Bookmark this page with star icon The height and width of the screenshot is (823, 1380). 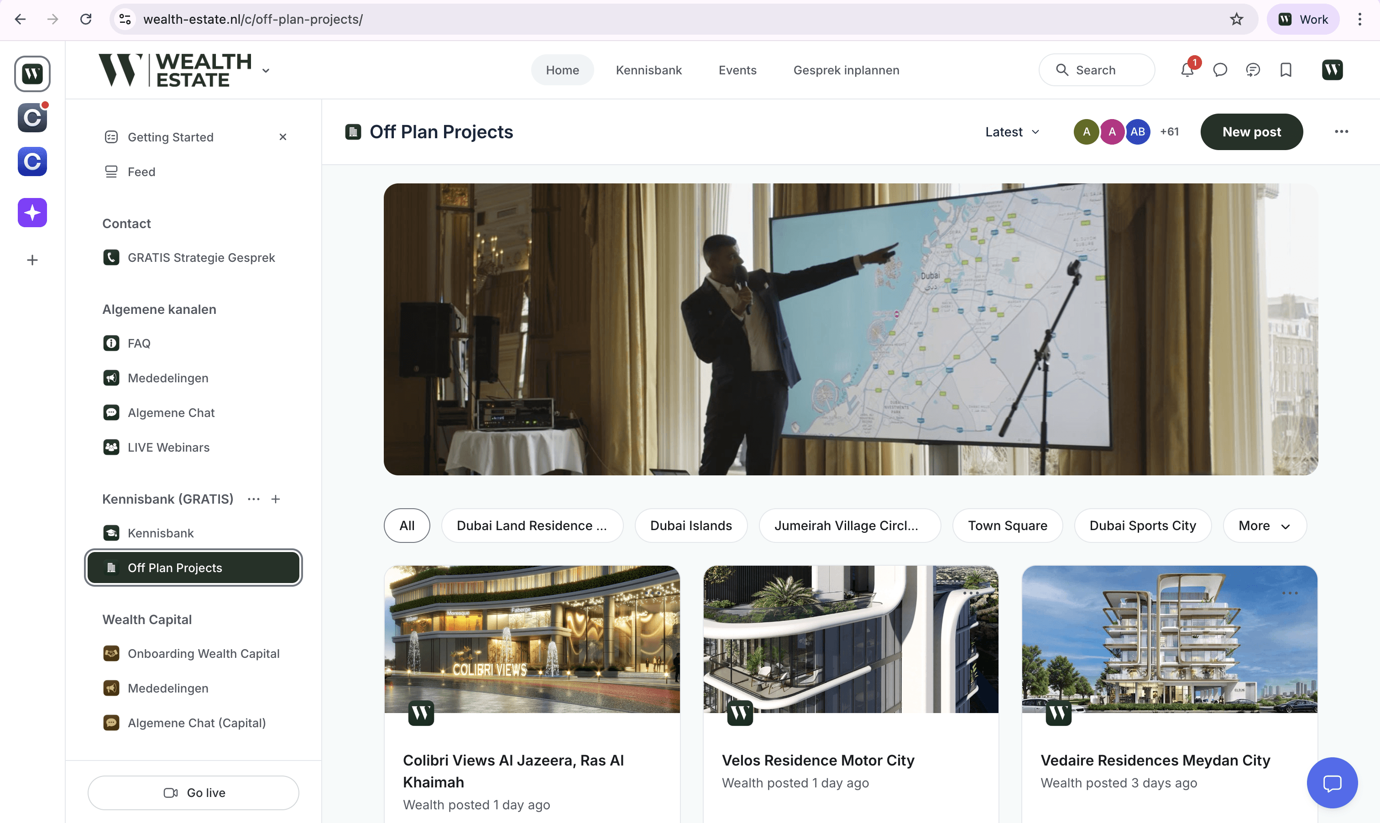[x=1236, y=20]
